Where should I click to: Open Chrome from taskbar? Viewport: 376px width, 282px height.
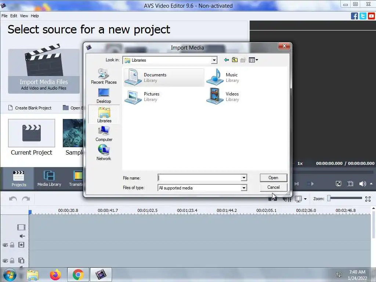coord(78,275)
